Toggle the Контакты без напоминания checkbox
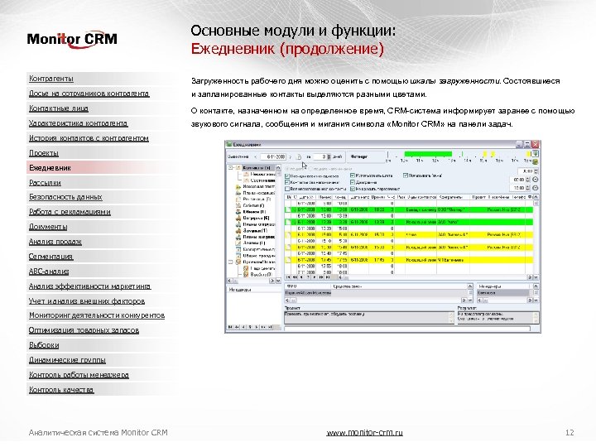Screen dimensions: 596x447 287,182
